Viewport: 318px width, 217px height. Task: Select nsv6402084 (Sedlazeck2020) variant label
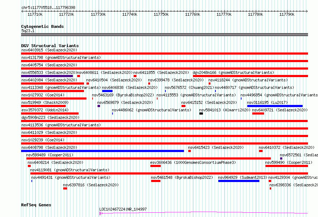(49, 80)
